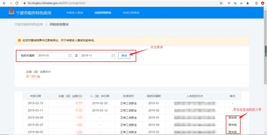Click tax period cell 2019-01

pos(154,103)
